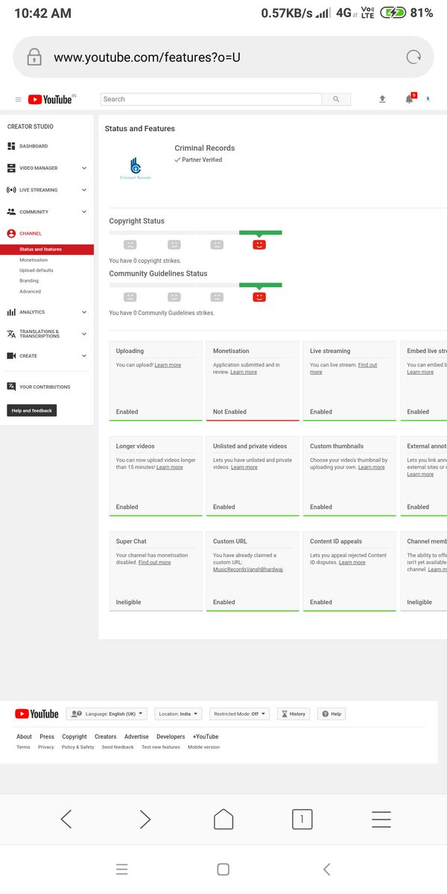447x894 pixels.
Task: Click the YouTube logo in header
Action: click(x=50, y=99)
